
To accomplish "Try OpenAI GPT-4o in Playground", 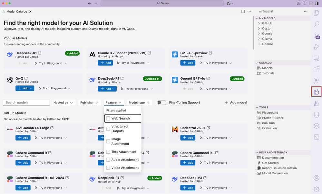I will pos(213,89).
